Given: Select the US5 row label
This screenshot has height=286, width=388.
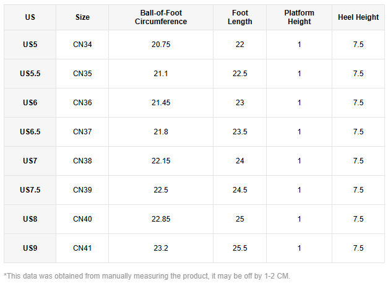Looking at the screenshot, I should [x=30, y=45].
